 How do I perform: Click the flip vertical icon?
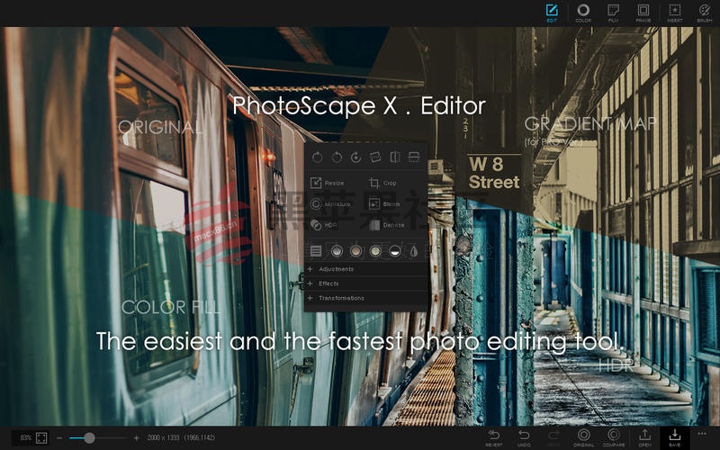[414, 157]
